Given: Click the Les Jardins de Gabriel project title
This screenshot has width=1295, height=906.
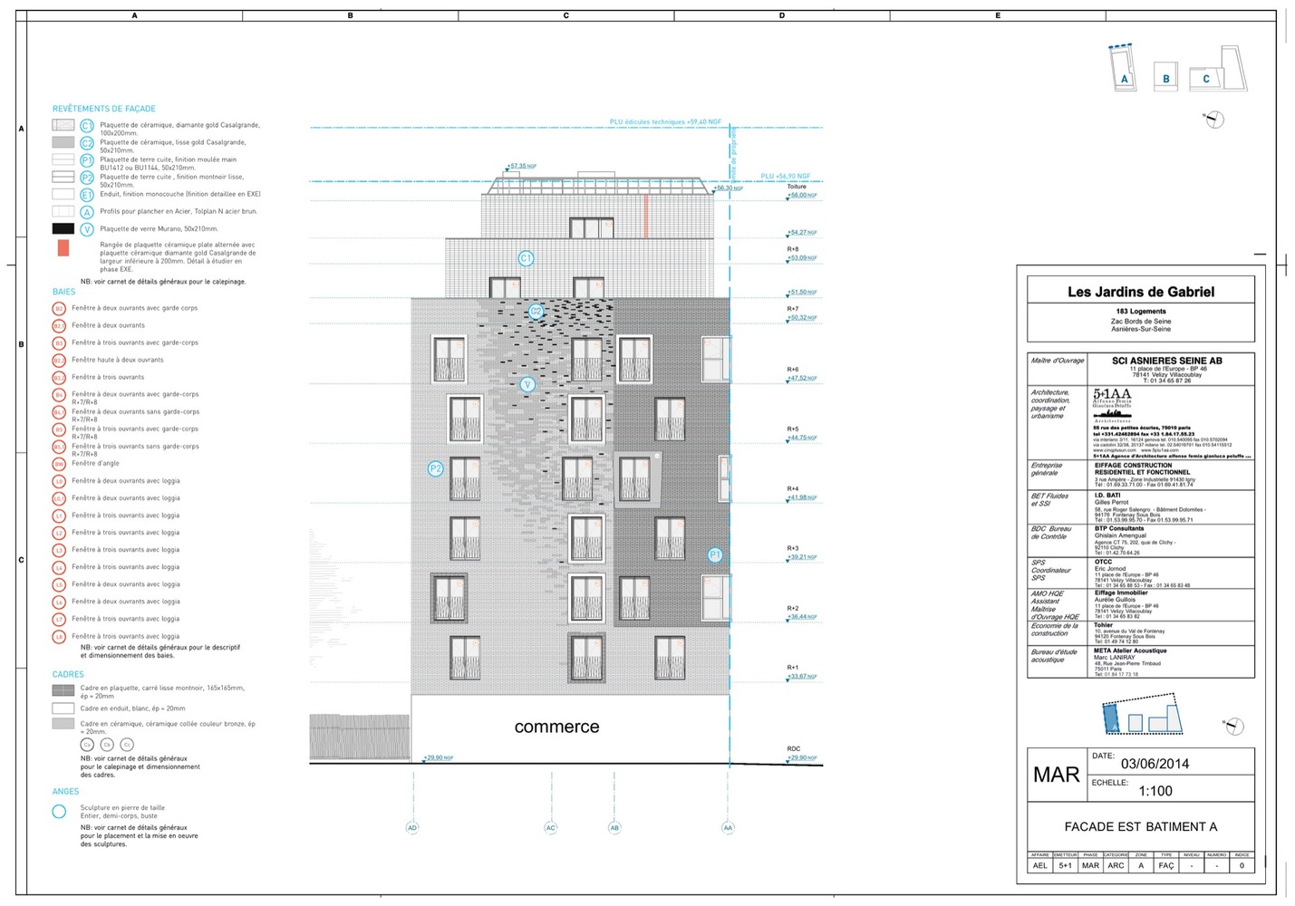Looking at the screenshot, I should [x=1140, y=292].
